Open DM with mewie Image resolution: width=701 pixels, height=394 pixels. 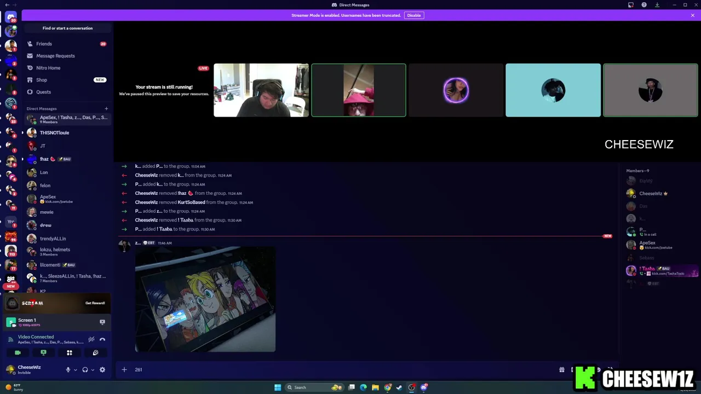point(67,212)
